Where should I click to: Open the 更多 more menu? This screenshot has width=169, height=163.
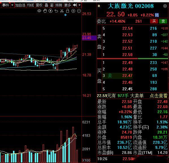pos(68,5)
